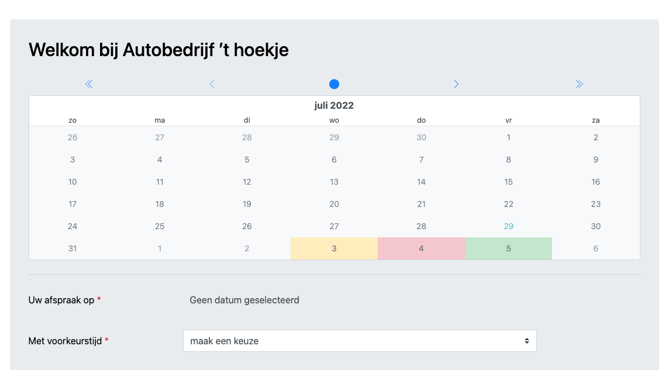Go to next month chevron
Viewport: 662px width, 370px height.
click(x=456, y=84)
